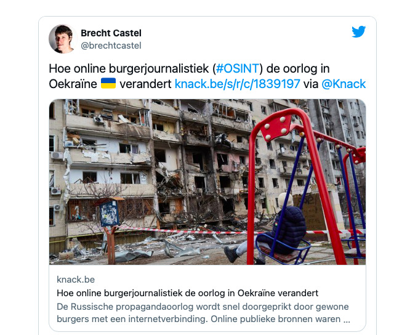Open the Brecht Castel display name
Screen dimensions: 402x335
(111, 33)
